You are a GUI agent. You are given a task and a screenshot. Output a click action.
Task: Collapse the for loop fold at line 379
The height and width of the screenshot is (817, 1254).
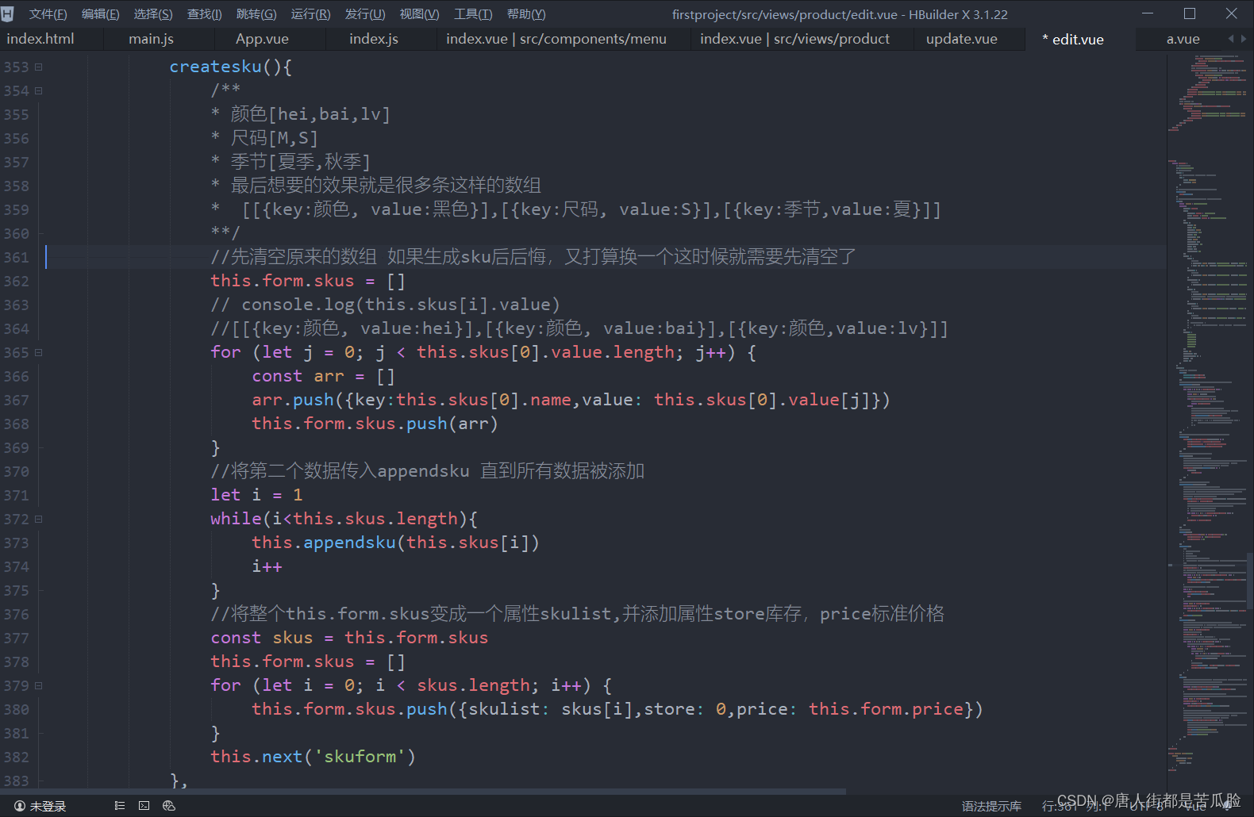click(38, 686)
